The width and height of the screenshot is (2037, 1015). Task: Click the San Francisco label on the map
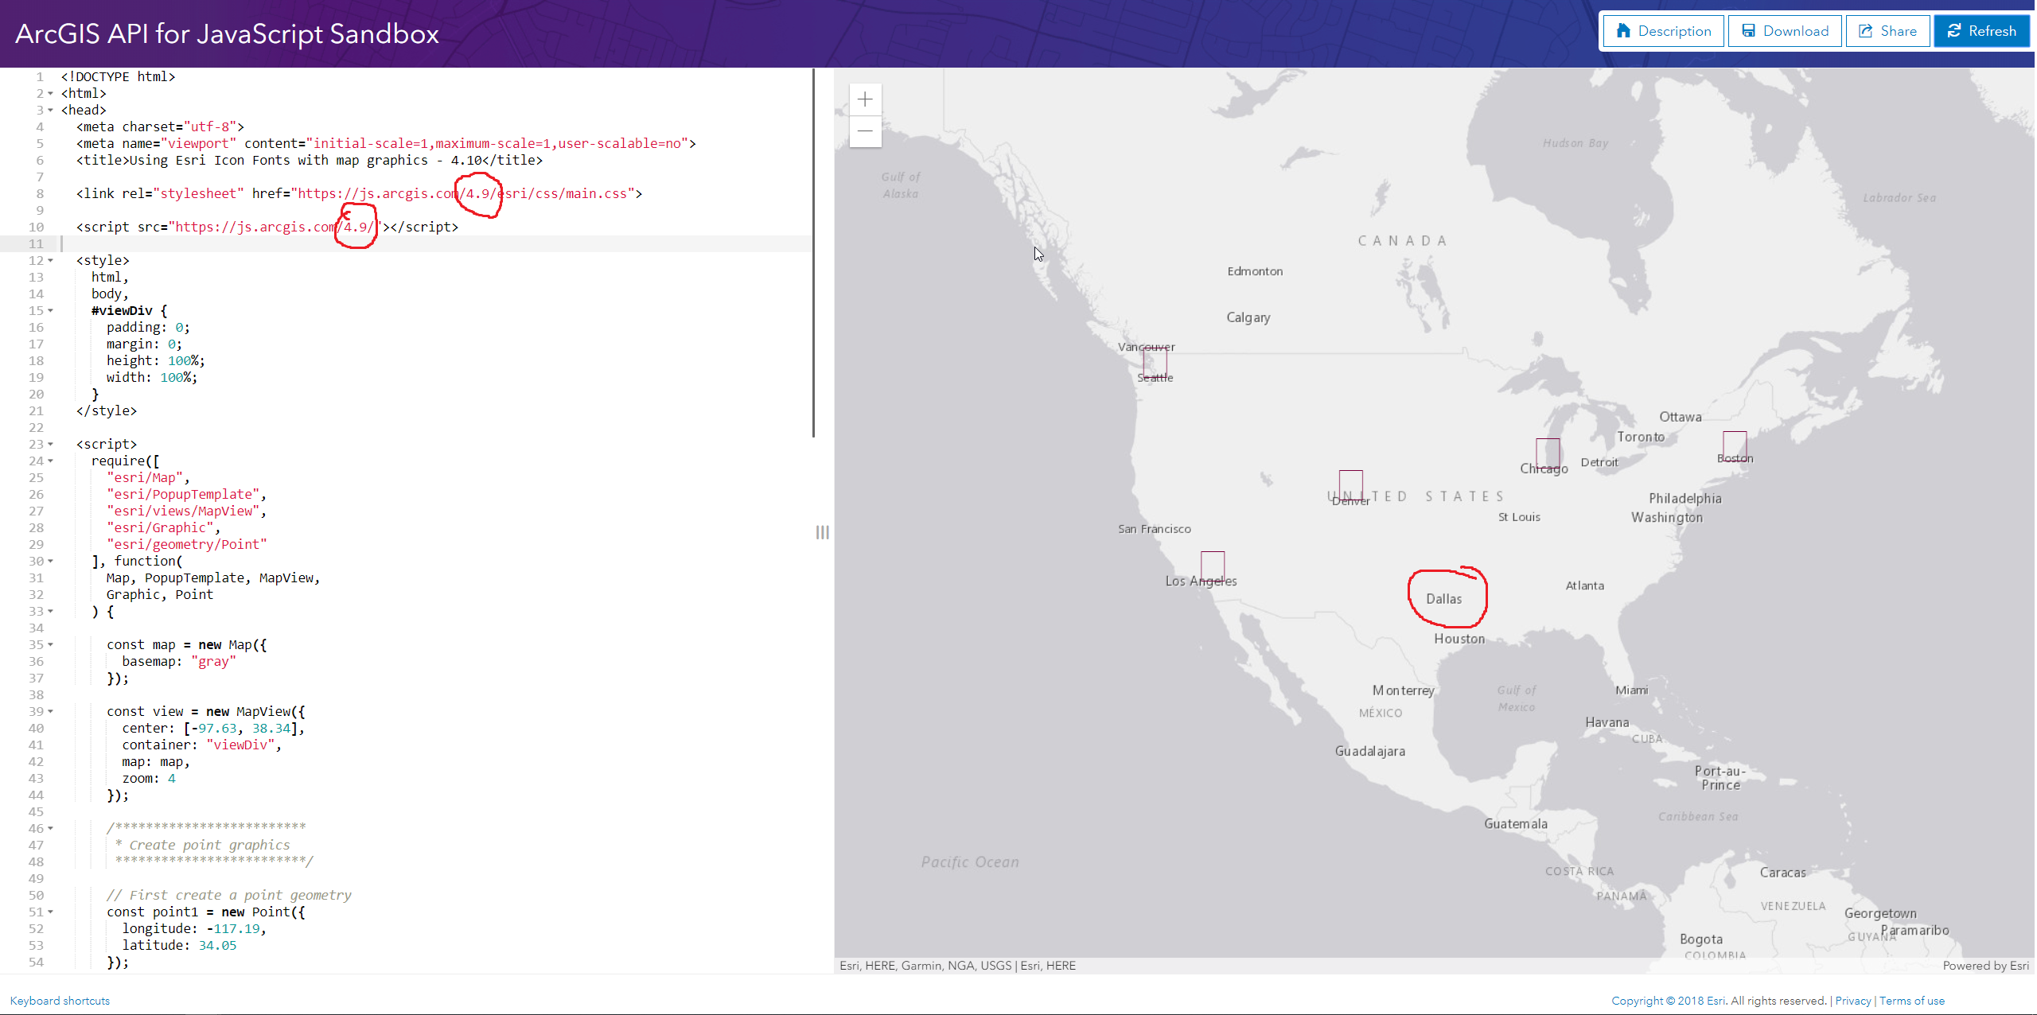(1154, 529)
